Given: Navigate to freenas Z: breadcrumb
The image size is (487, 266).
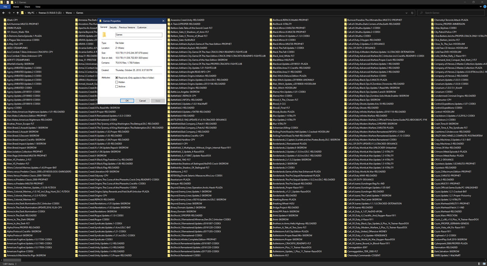Looking at the screenshot, I should [x=51, y=13].
